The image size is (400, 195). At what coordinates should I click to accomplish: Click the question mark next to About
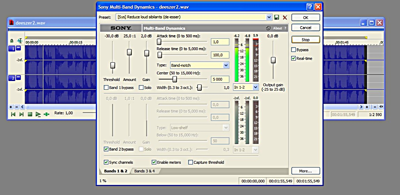(285, 28)
